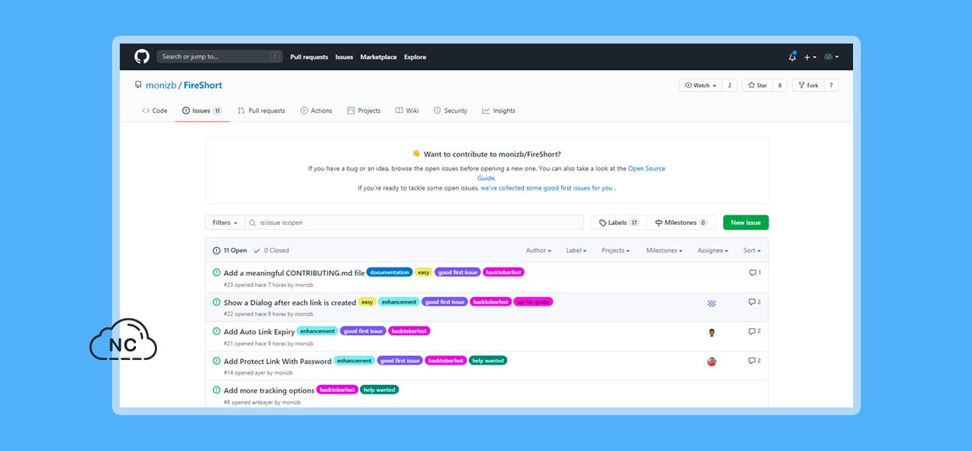Expand the Author filter dropdown

538,250
